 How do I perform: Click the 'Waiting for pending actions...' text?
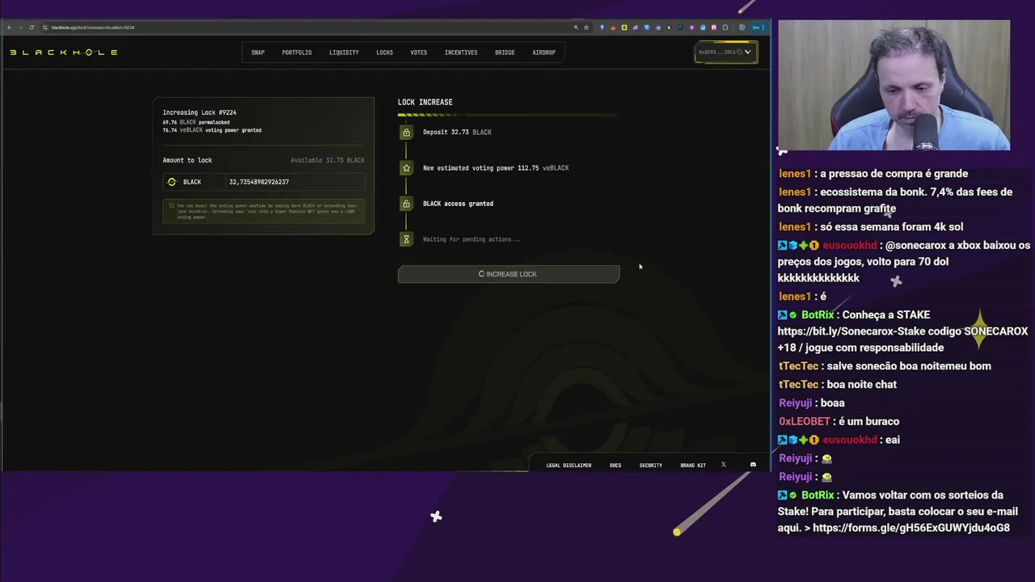pyautogui.click(x=471, y=239)
